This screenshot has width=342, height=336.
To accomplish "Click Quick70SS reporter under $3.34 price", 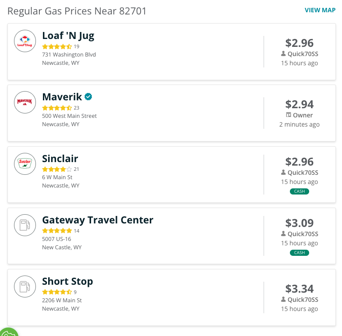I will click(x=300, y=300).
